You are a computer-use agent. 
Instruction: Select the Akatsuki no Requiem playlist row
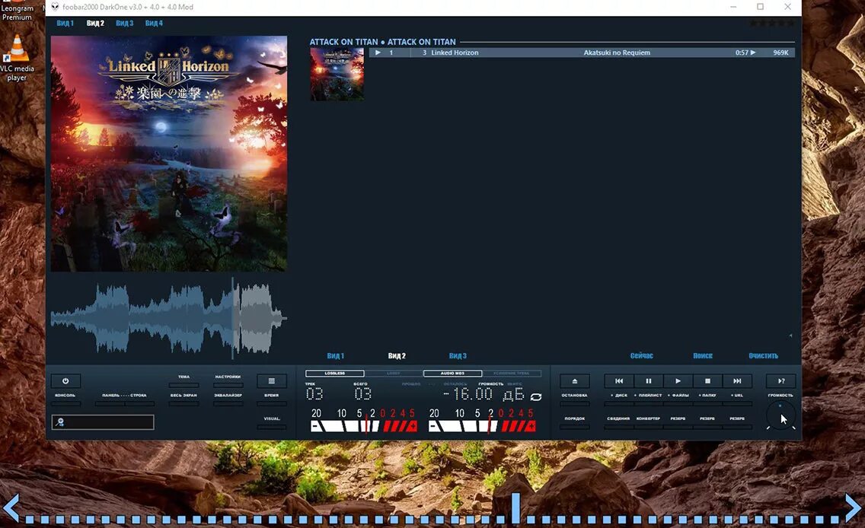coord(582,52)
